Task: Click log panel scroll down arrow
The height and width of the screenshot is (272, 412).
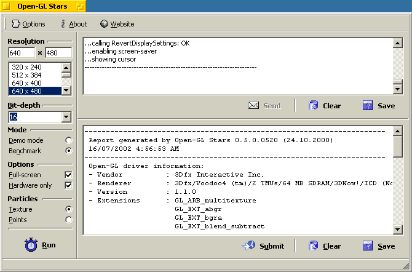Action: 398,89
